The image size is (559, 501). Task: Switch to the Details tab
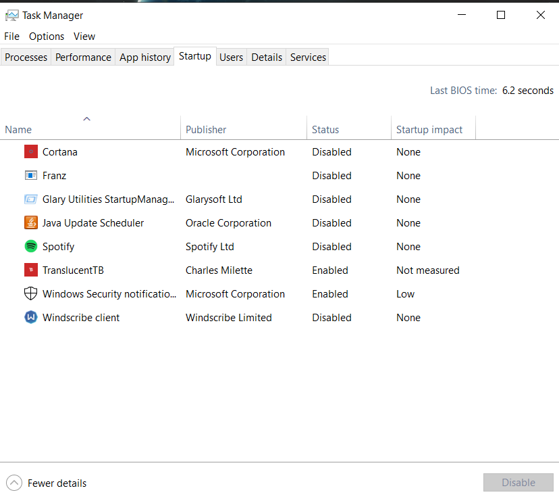[267, 57]
